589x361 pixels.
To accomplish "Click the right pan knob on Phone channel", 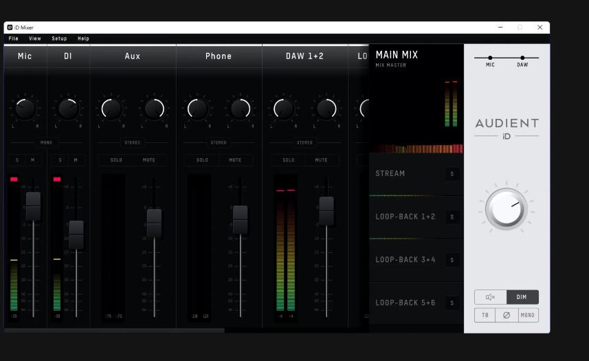I will [240, 109].
